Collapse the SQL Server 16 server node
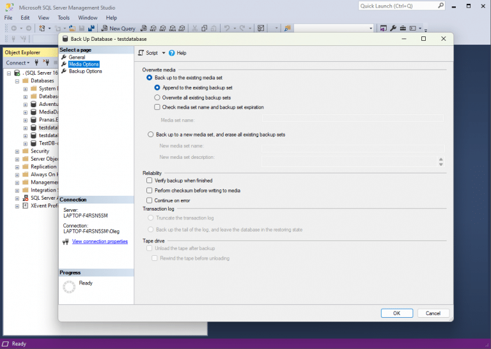Screen dimensions: 491x349 [9, 73]
